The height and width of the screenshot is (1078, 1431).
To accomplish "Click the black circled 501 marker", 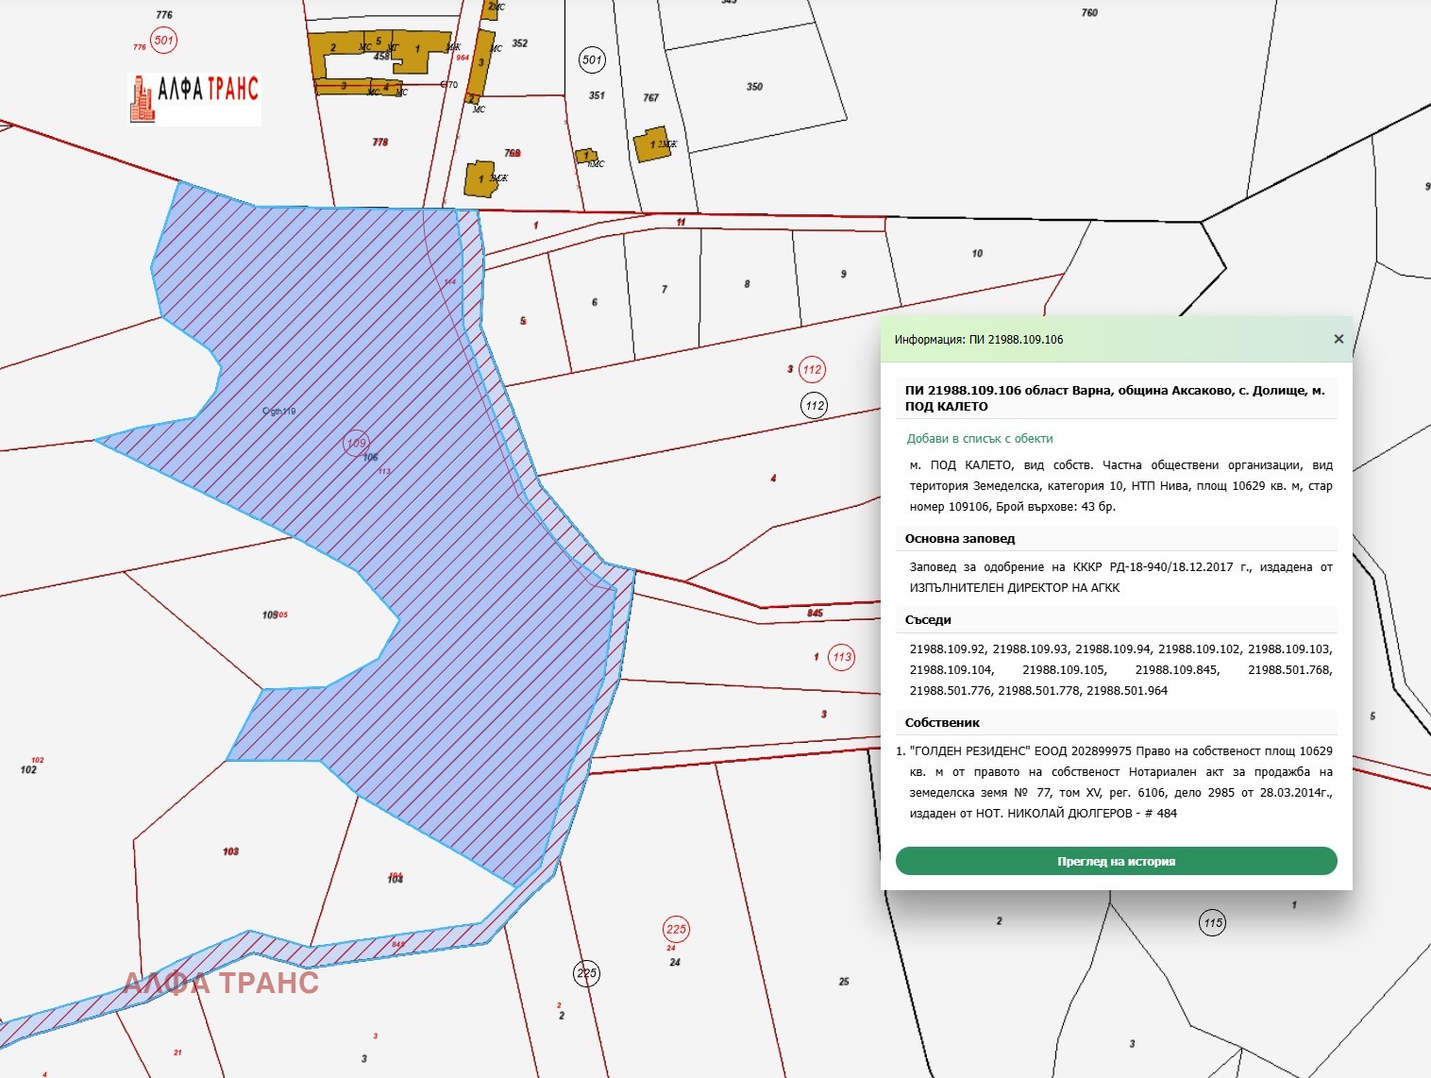I will 592,59.
